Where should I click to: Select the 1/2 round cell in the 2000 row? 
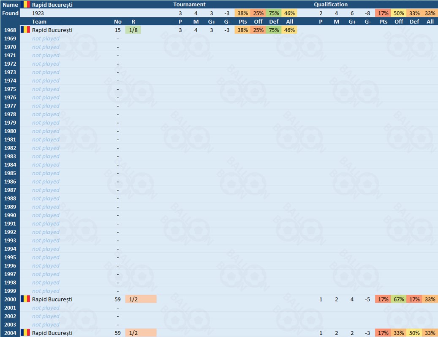pyautogui.click(x=141, y=299)
